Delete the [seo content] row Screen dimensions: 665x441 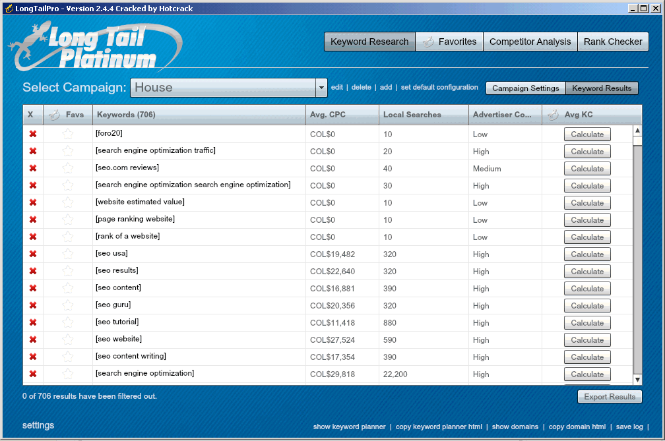[33, 288]
